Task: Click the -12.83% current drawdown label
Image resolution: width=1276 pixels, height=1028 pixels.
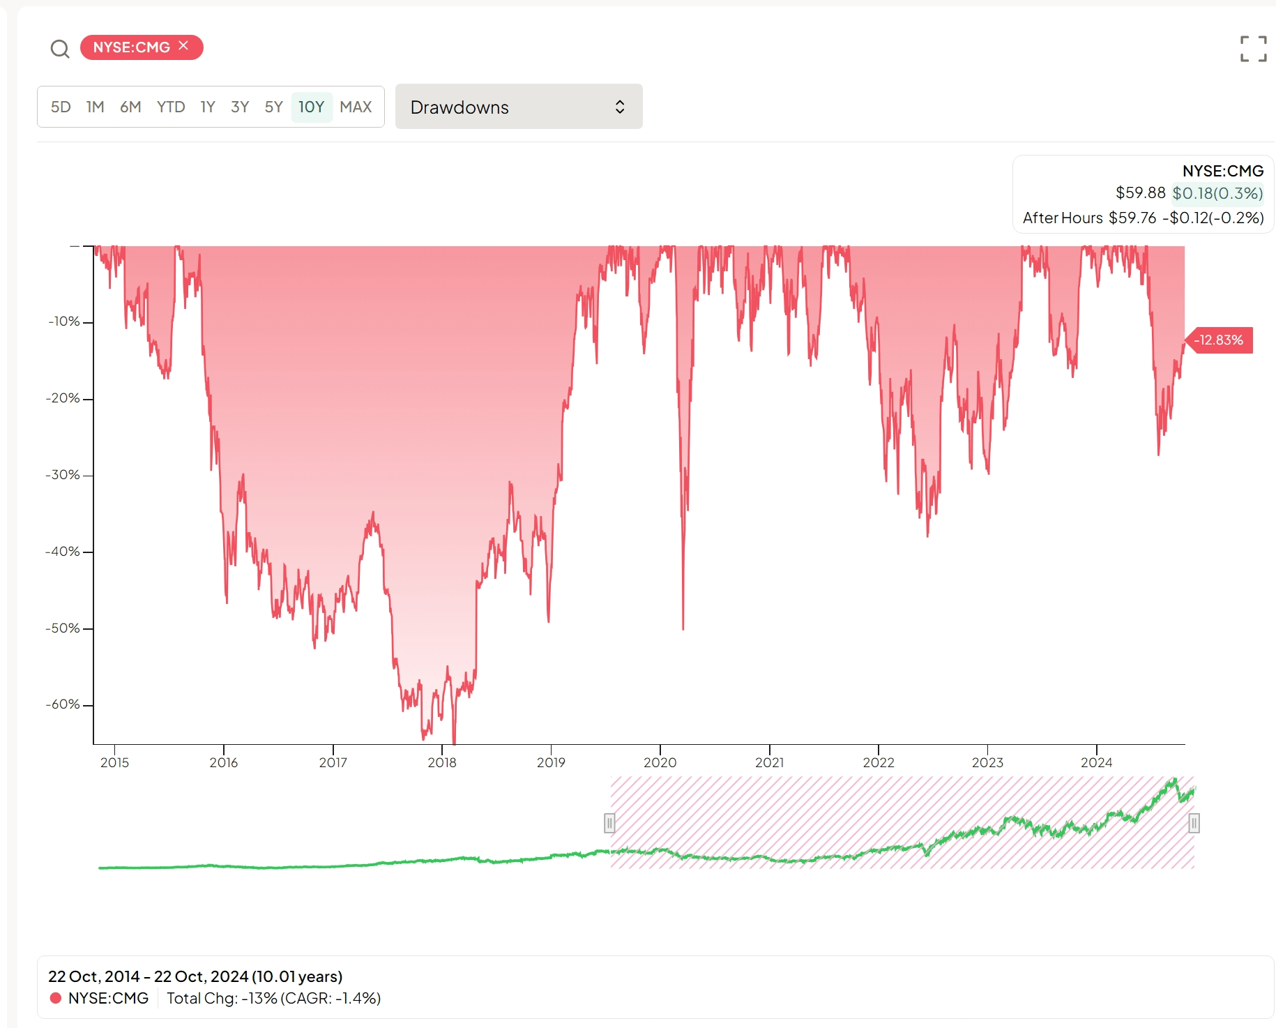Action: (x=1220, y=340)
